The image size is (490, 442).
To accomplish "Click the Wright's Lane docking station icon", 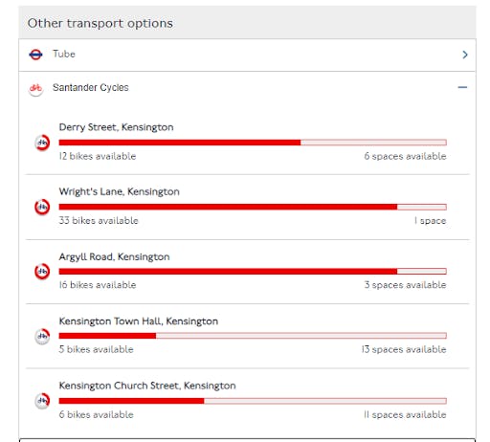I will (x=42, y=207).
